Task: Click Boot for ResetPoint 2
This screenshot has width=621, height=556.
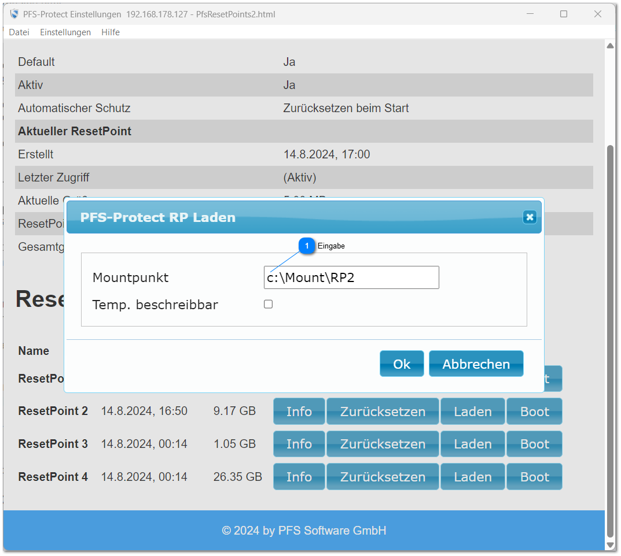Action: click(534, 411)
